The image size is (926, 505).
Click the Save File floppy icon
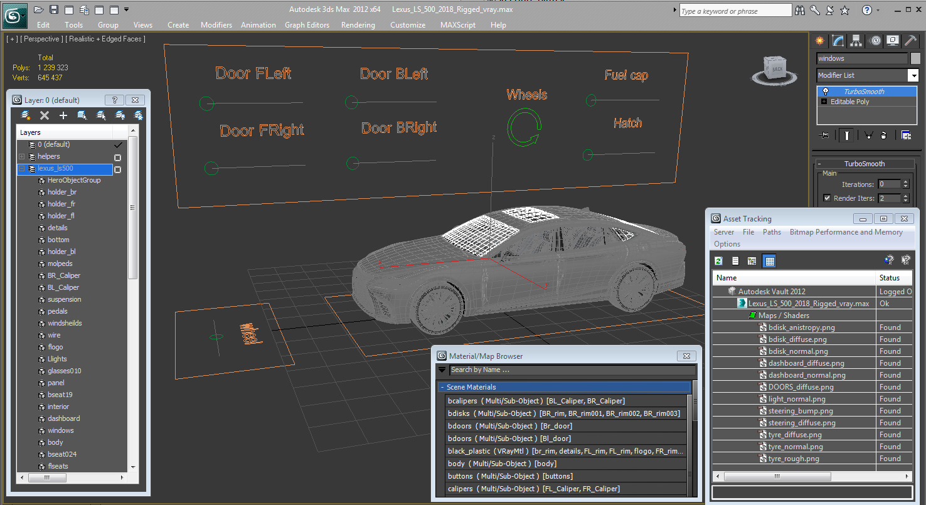(x=54, y=9)
